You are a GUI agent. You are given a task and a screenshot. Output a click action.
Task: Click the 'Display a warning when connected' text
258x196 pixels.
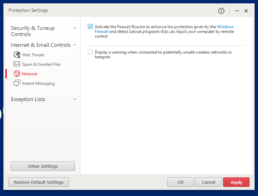coord(163,55)
